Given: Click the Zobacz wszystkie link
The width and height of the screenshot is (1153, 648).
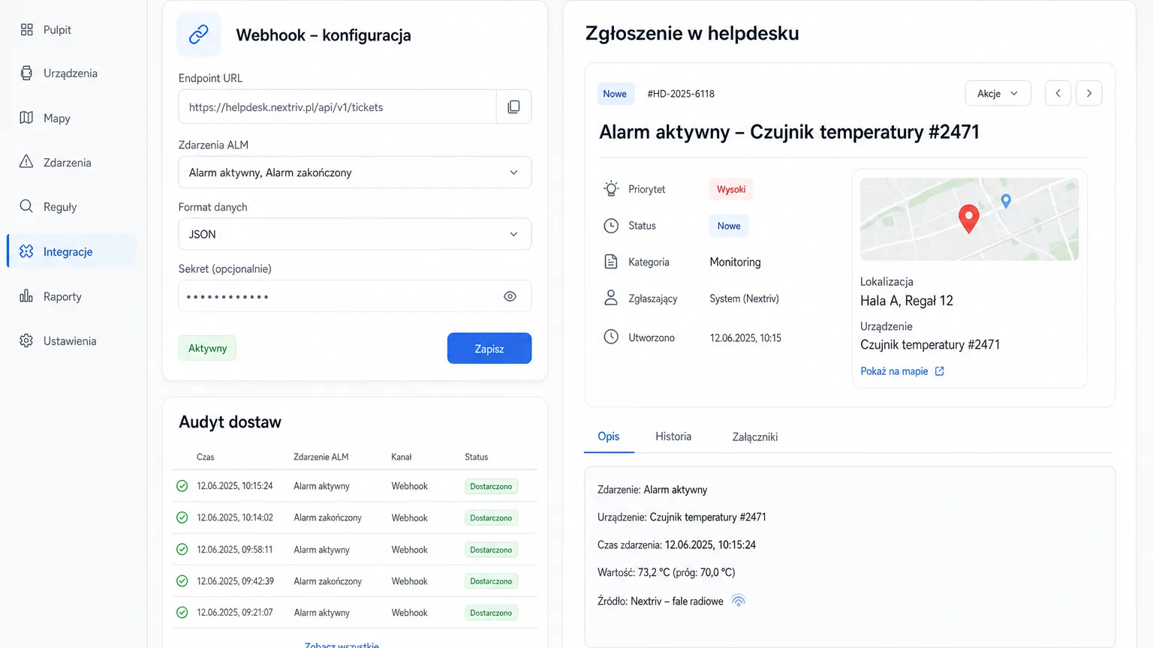Looking at the screenshot, I should [342, 645].
